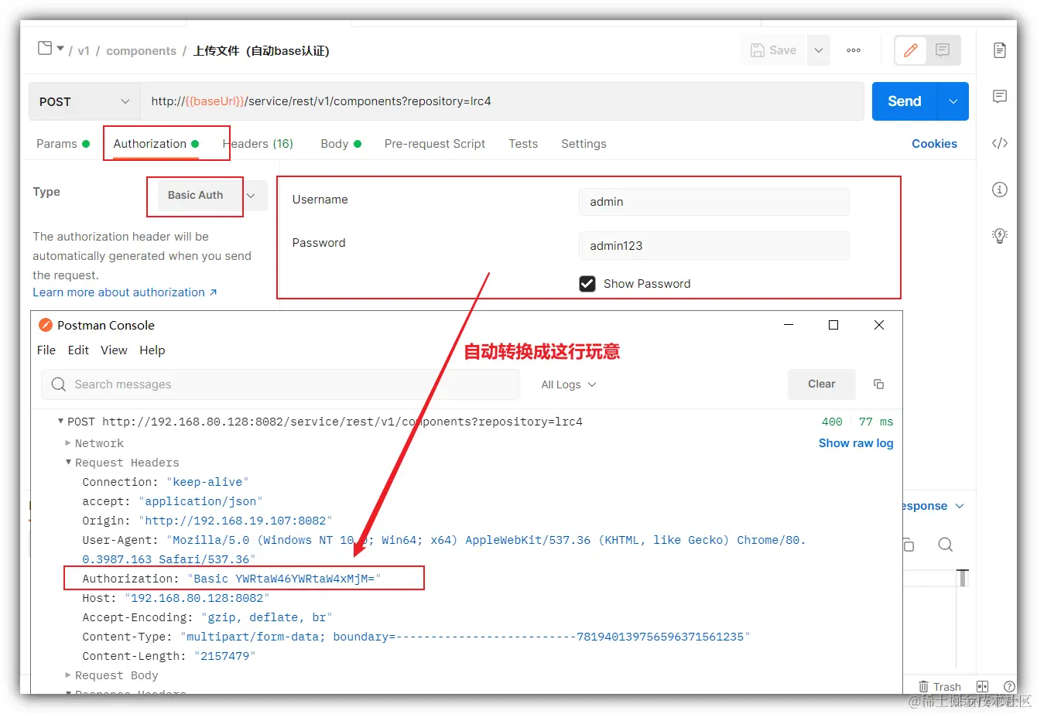Toggle the pane layout icon in status bar
The image size is (1037, 714).
(x=982, y=686)
